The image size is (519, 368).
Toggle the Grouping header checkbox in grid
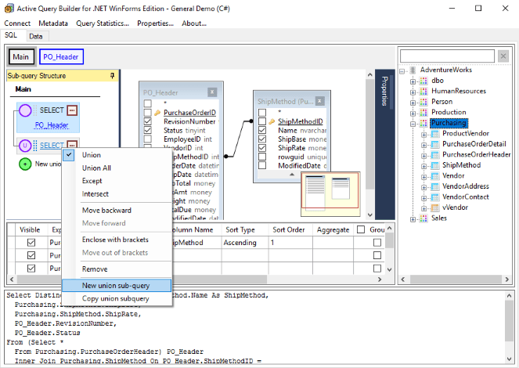[x=361, y=229]
